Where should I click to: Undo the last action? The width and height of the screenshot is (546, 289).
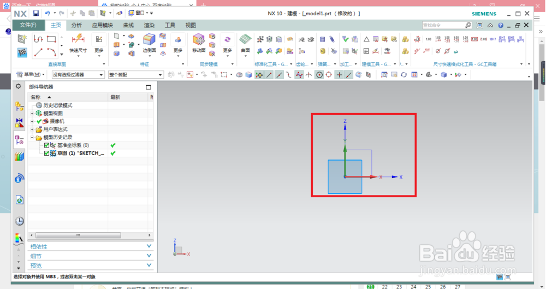[48, 13]
